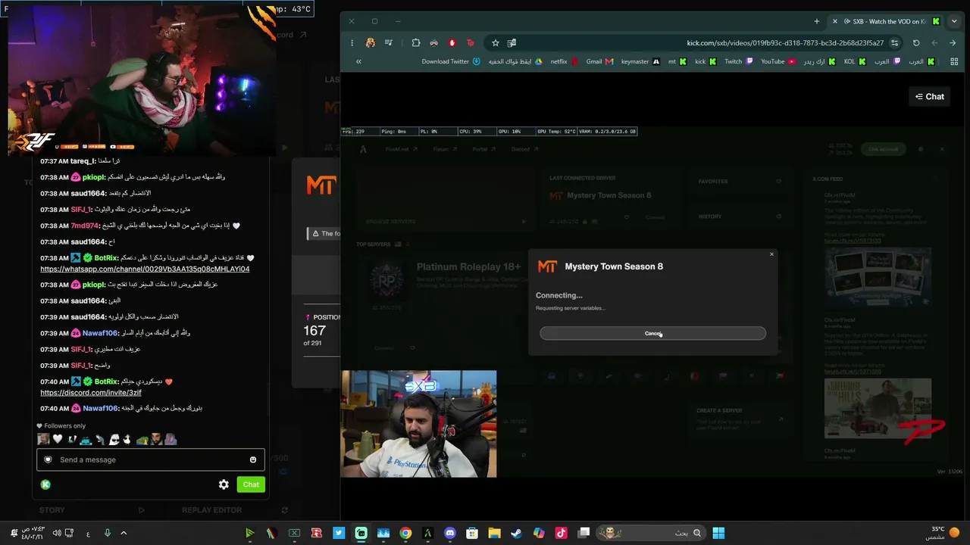Open a new browser tab

(x=816, y=21)
